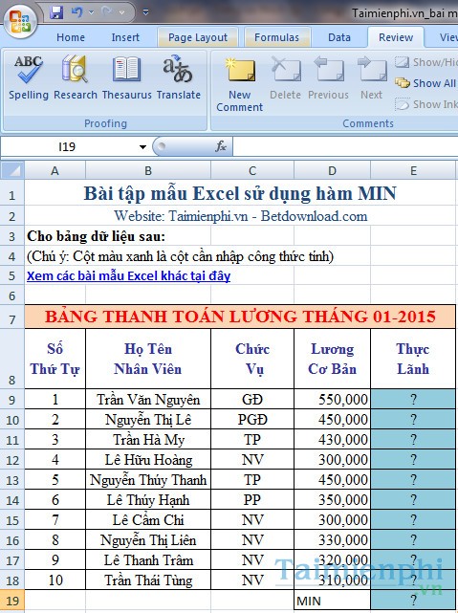The image size is (458, 613).
Task: Select the cell 'Lê Thanh Trâm'
Action: click(148, 560)
